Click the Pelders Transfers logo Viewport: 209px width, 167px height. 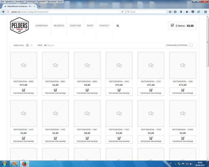tap(20, 25)
